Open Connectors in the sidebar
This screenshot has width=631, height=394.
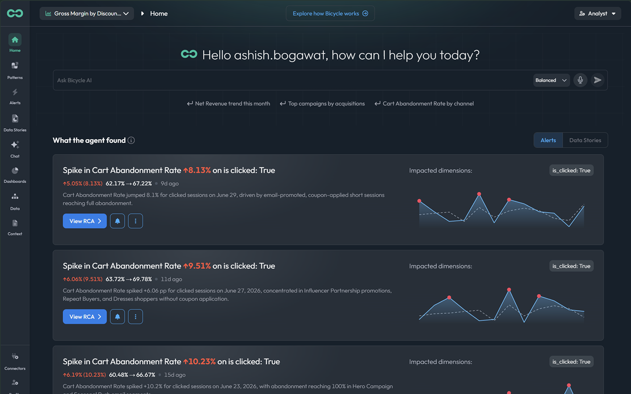(x=15, y=362)
